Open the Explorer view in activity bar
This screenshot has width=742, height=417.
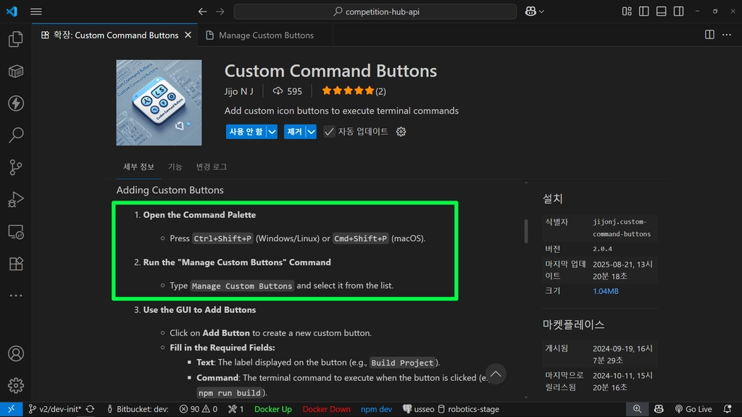(x=16, y=39)
